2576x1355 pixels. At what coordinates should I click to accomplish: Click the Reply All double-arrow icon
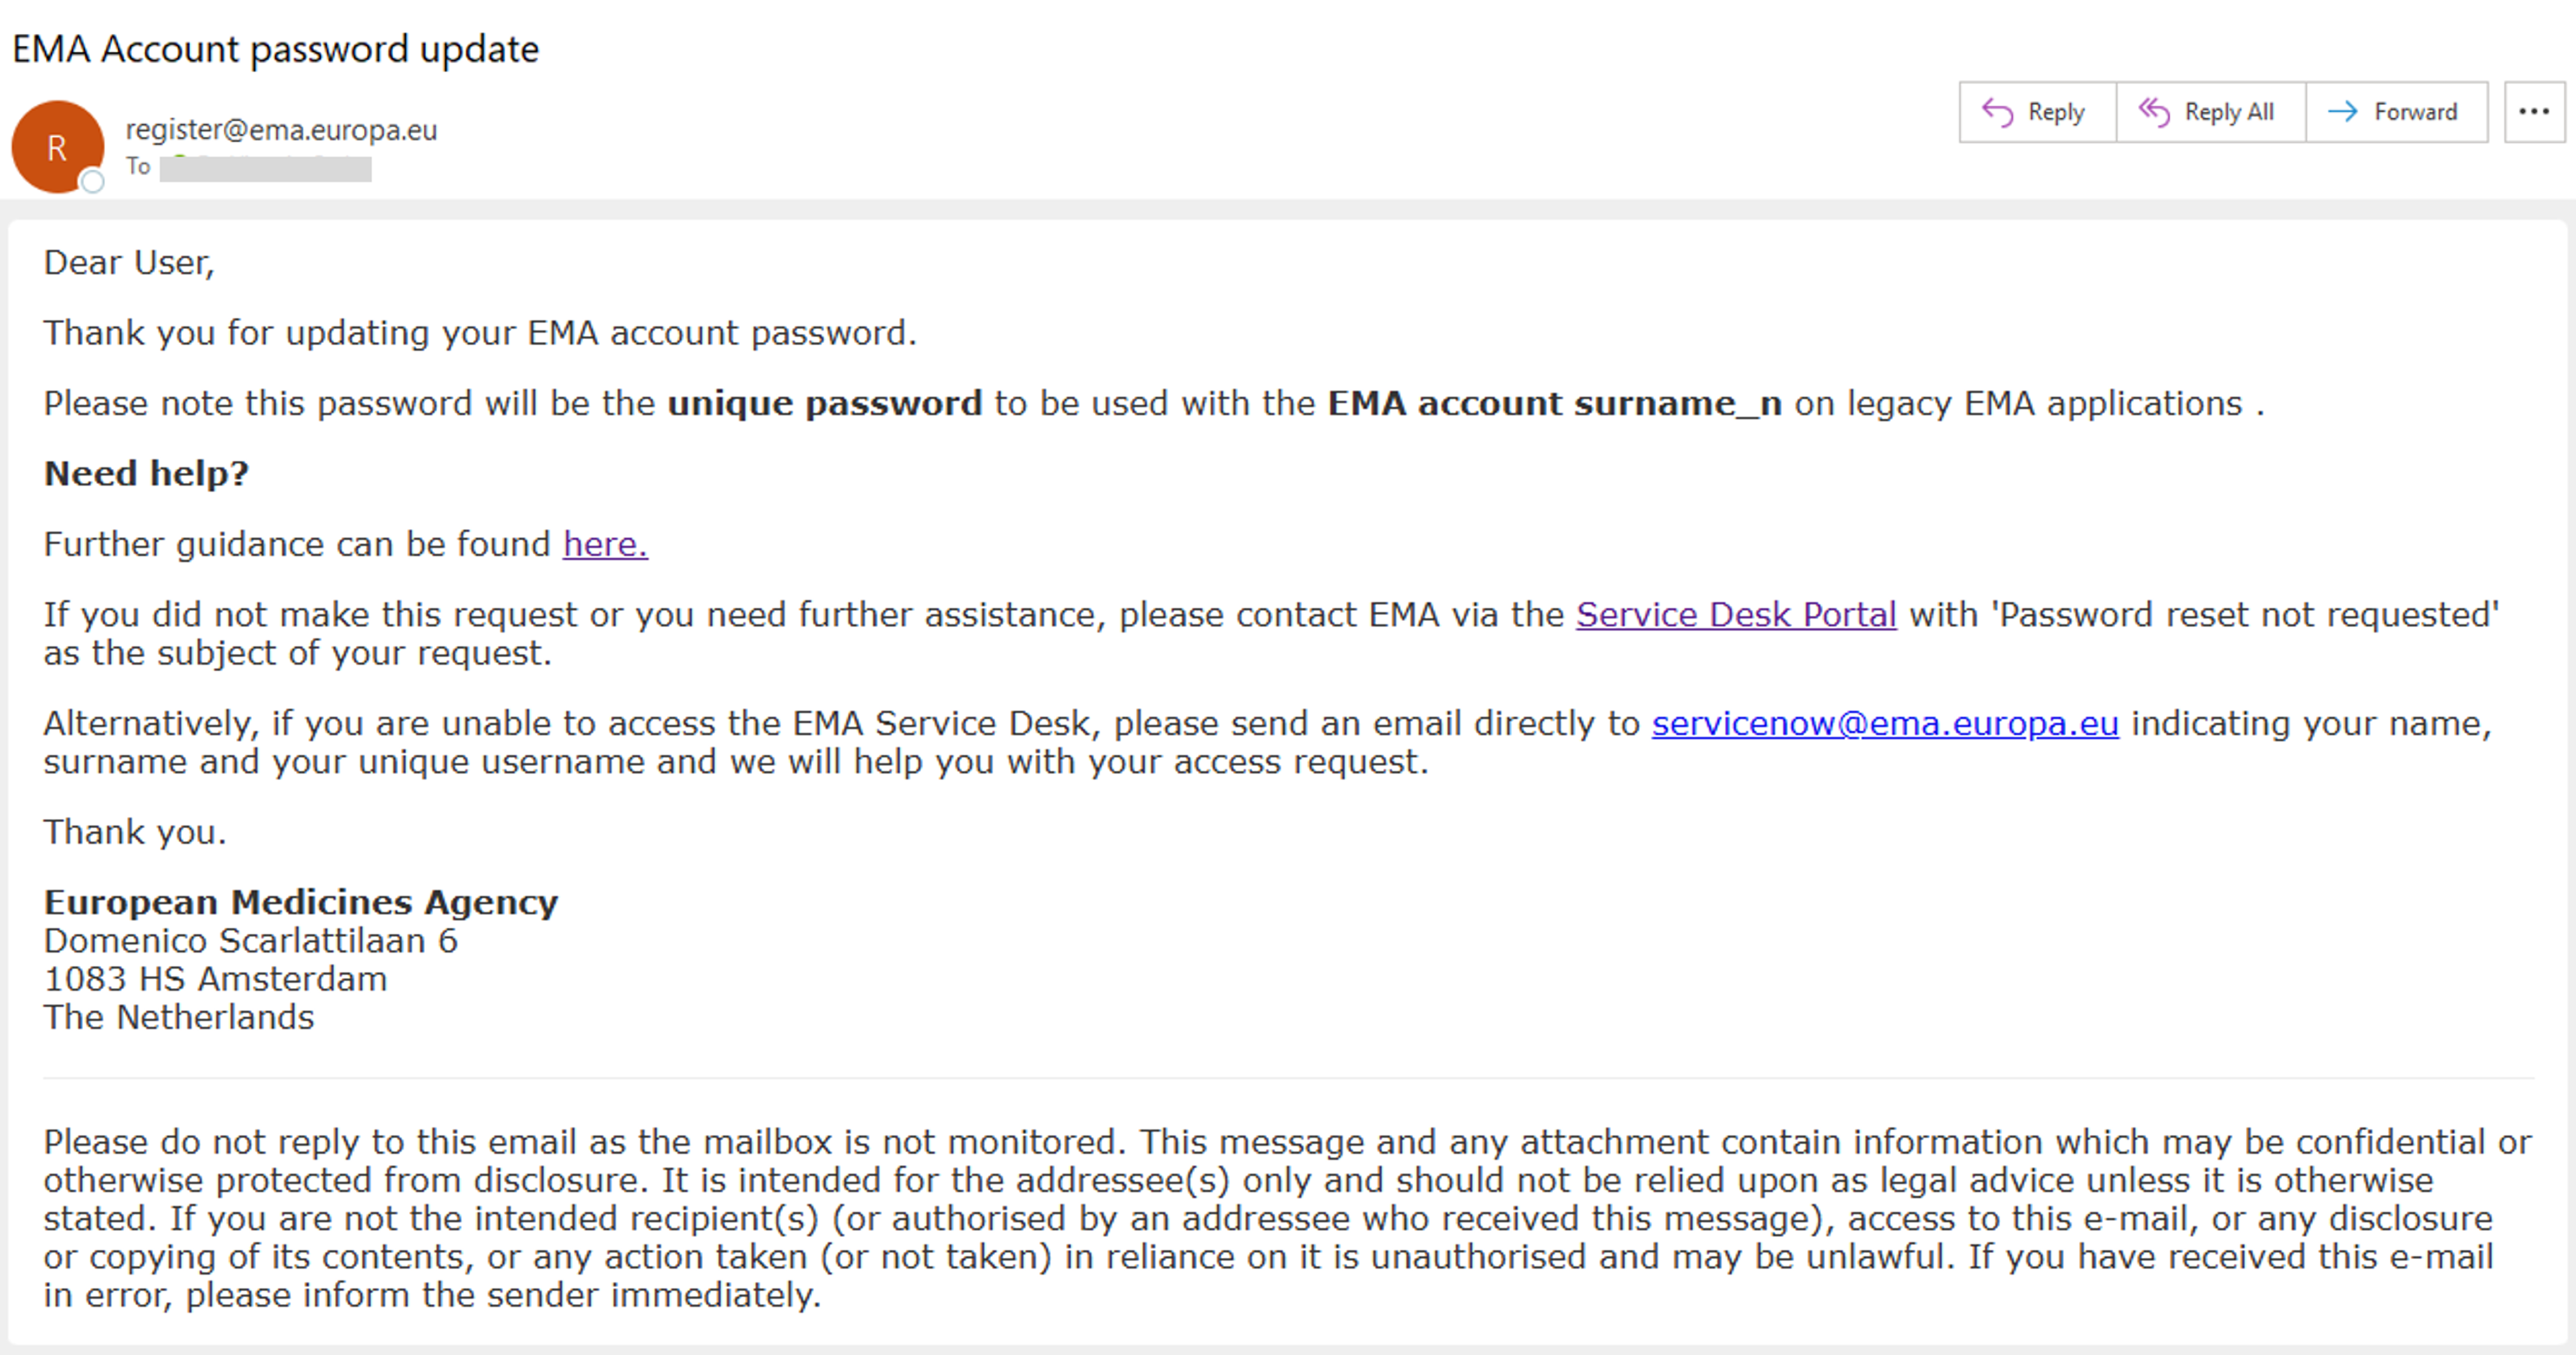[2154, 112]
